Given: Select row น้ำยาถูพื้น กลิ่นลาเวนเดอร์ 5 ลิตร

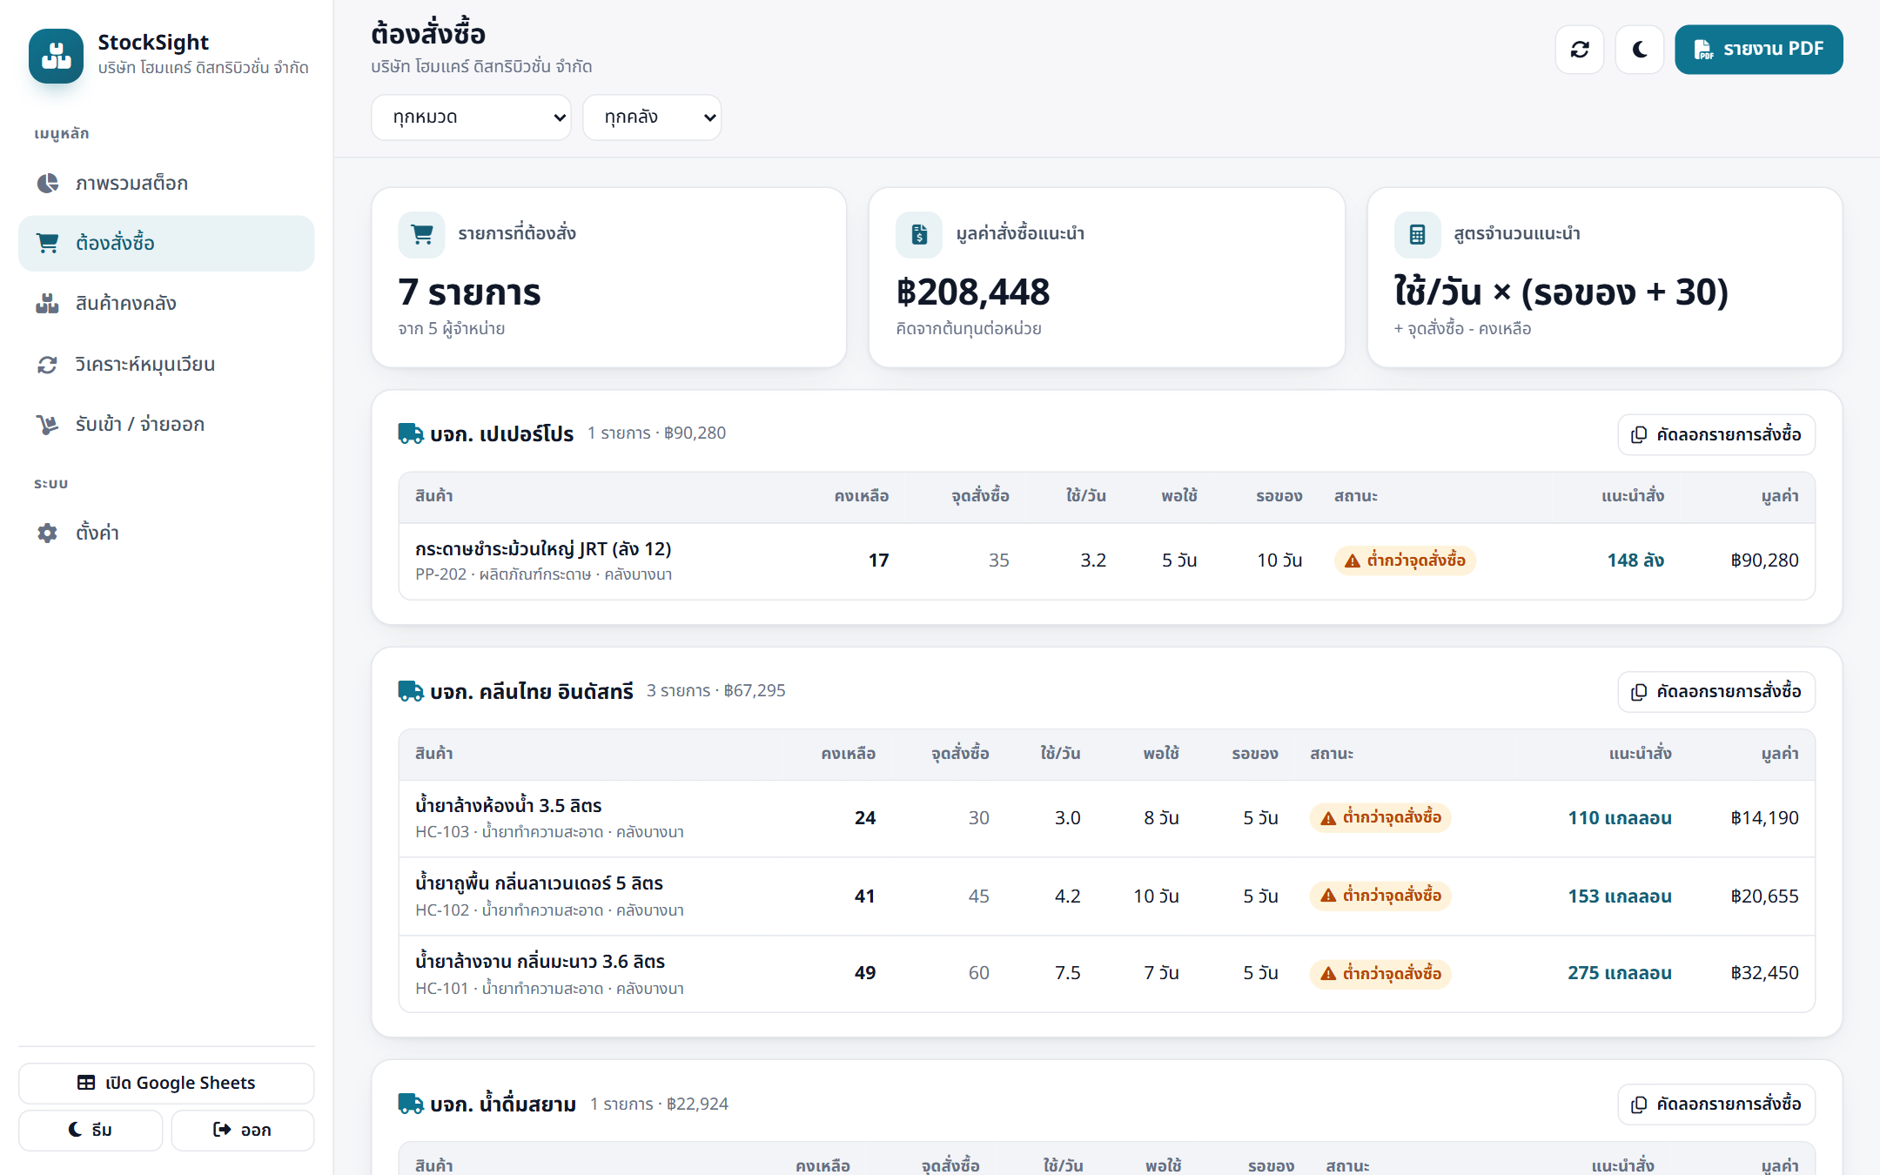Looking at the screenshot, I should tap(1106, 896).
